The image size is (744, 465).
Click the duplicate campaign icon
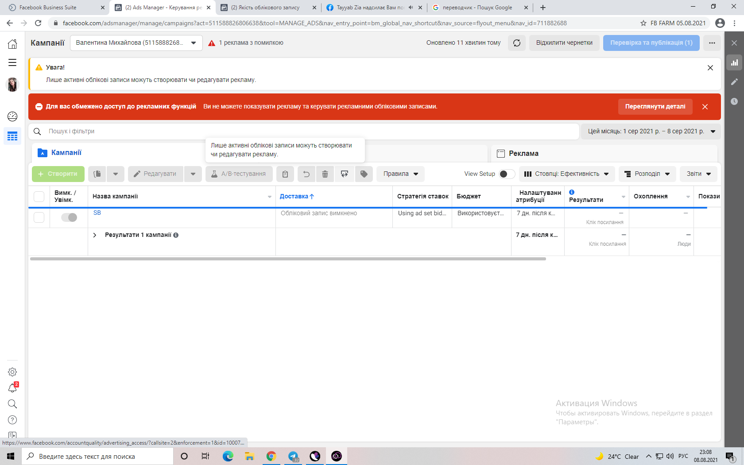coord(97,174)
